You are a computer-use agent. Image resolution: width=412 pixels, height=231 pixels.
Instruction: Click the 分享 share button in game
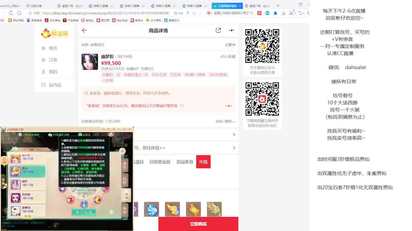tap(4, 182)
